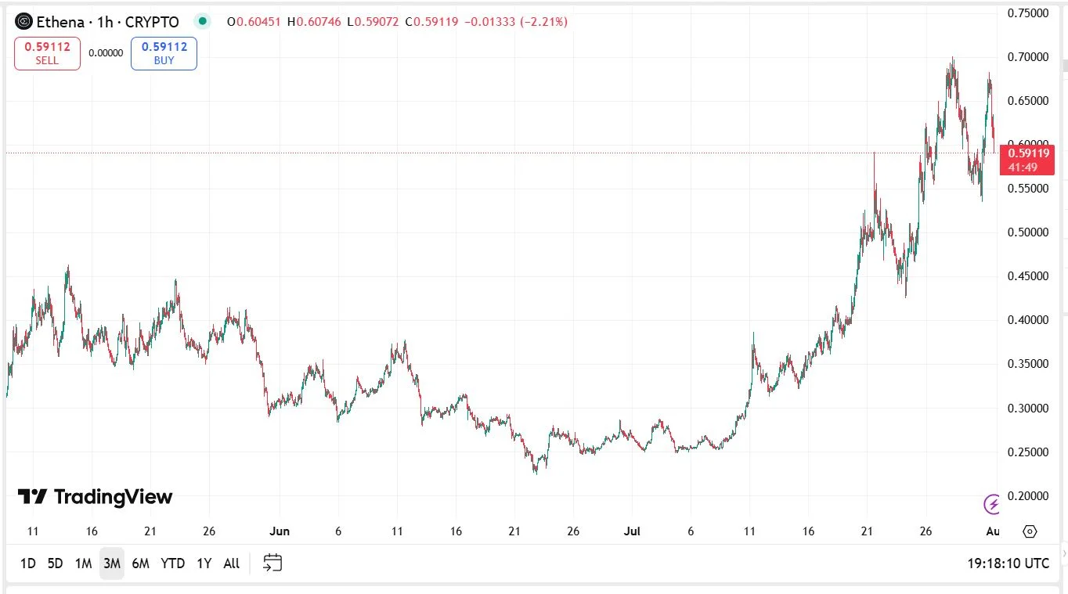Viewport: 1068px width, 594px height.
Task: Click the TradingView logo
Action: (95, 496)
